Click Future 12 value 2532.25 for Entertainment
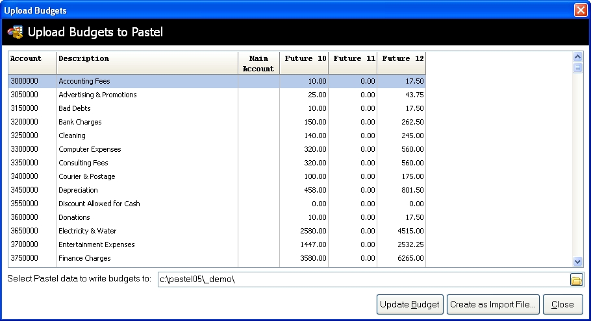591x321 pixels. tap(411, 244)
